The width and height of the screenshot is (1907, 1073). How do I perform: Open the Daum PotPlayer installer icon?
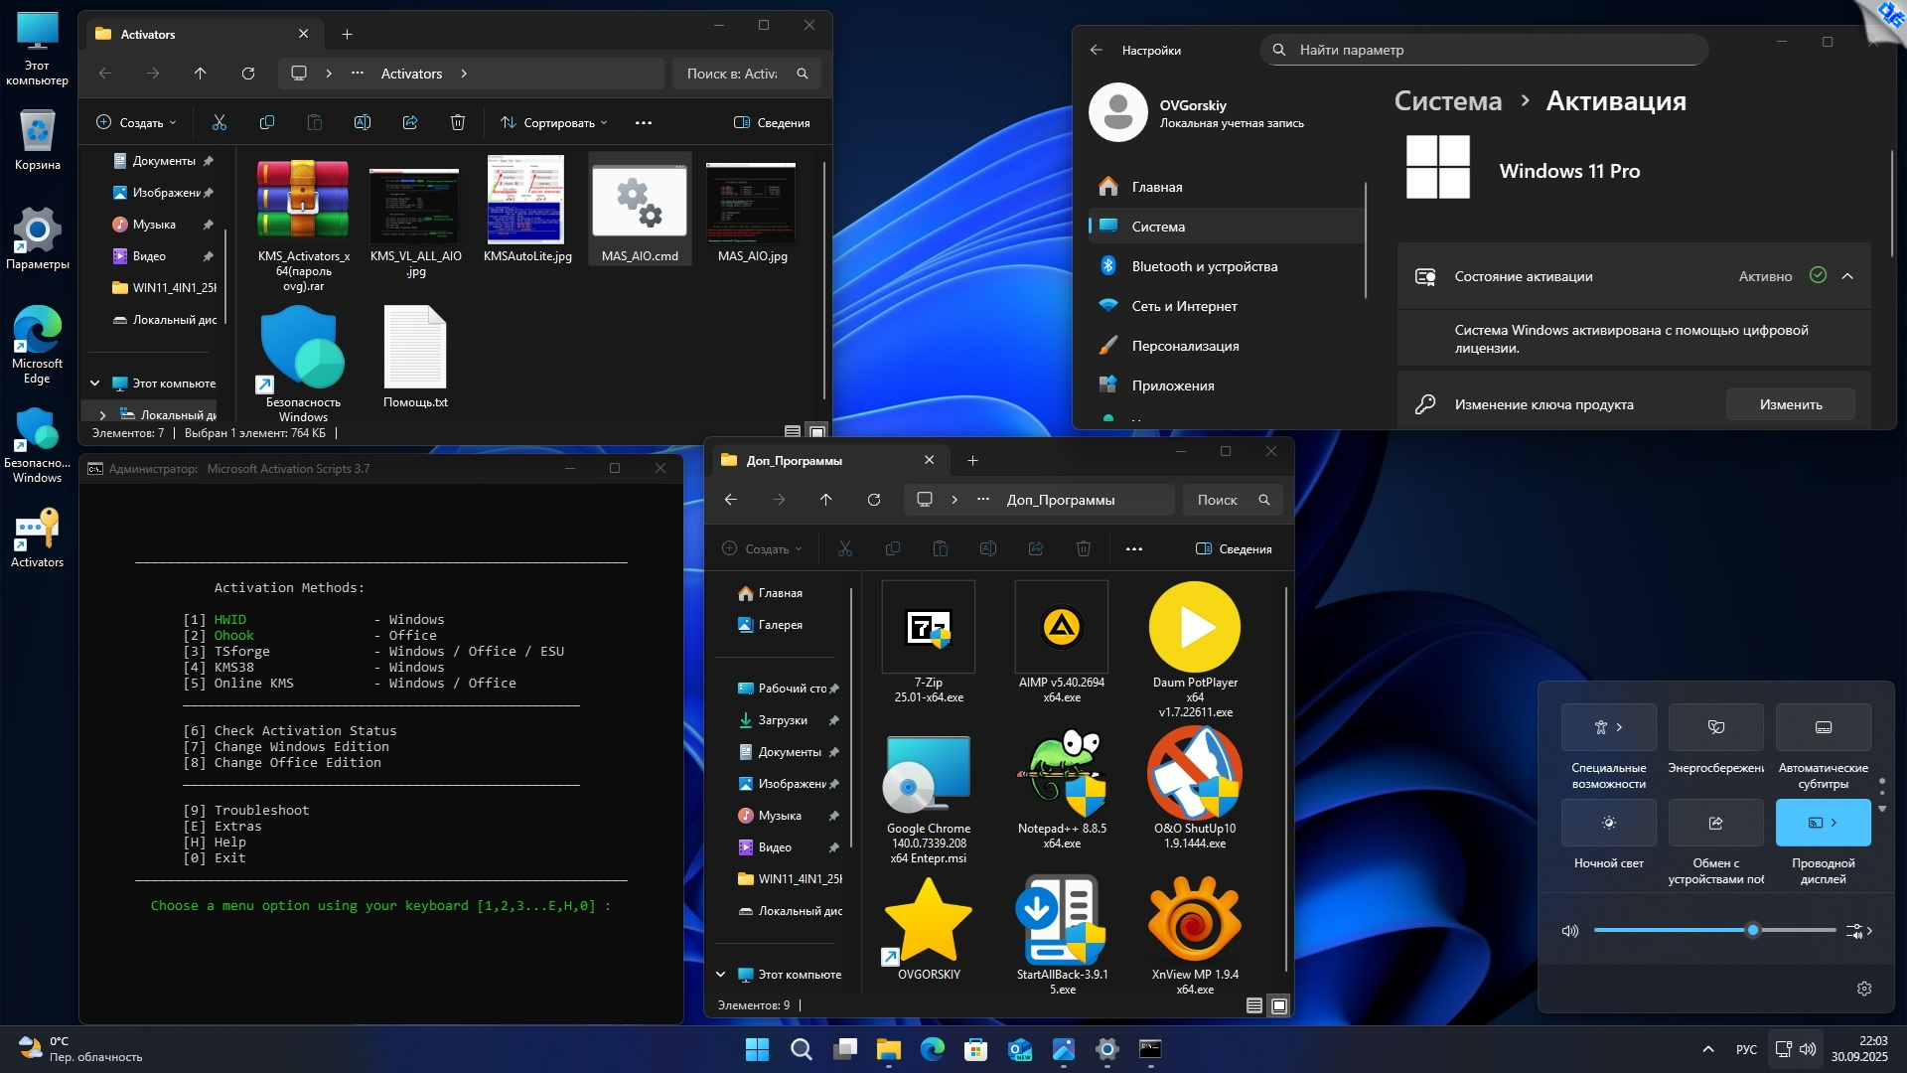tap(1195, 628)
